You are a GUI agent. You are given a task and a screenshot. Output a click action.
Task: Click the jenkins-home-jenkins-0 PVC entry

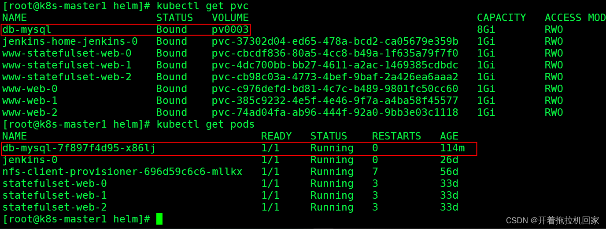click(x=70, y=42)
